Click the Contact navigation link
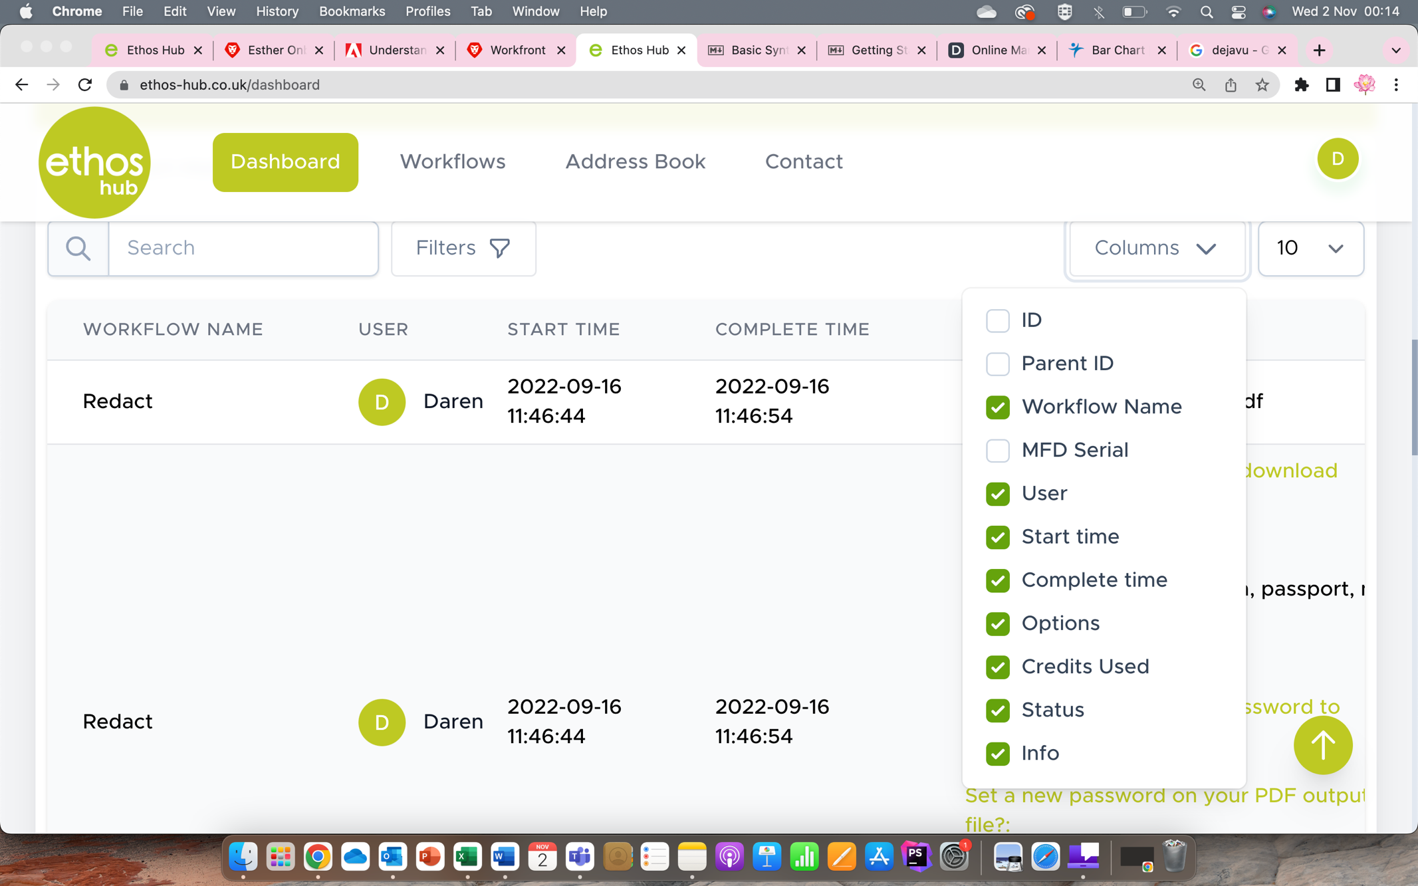This screenshot has width=1418, height=886. [x=804, y=162]
